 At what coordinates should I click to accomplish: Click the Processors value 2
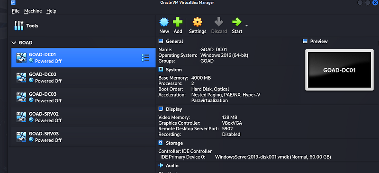click(x=193, y=83)
